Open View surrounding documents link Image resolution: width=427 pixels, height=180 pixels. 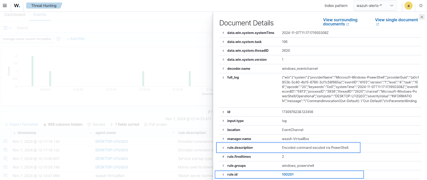click(x=340, y=22)
